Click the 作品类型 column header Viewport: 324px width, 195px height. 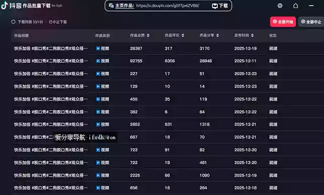click(x=102, y=36)
